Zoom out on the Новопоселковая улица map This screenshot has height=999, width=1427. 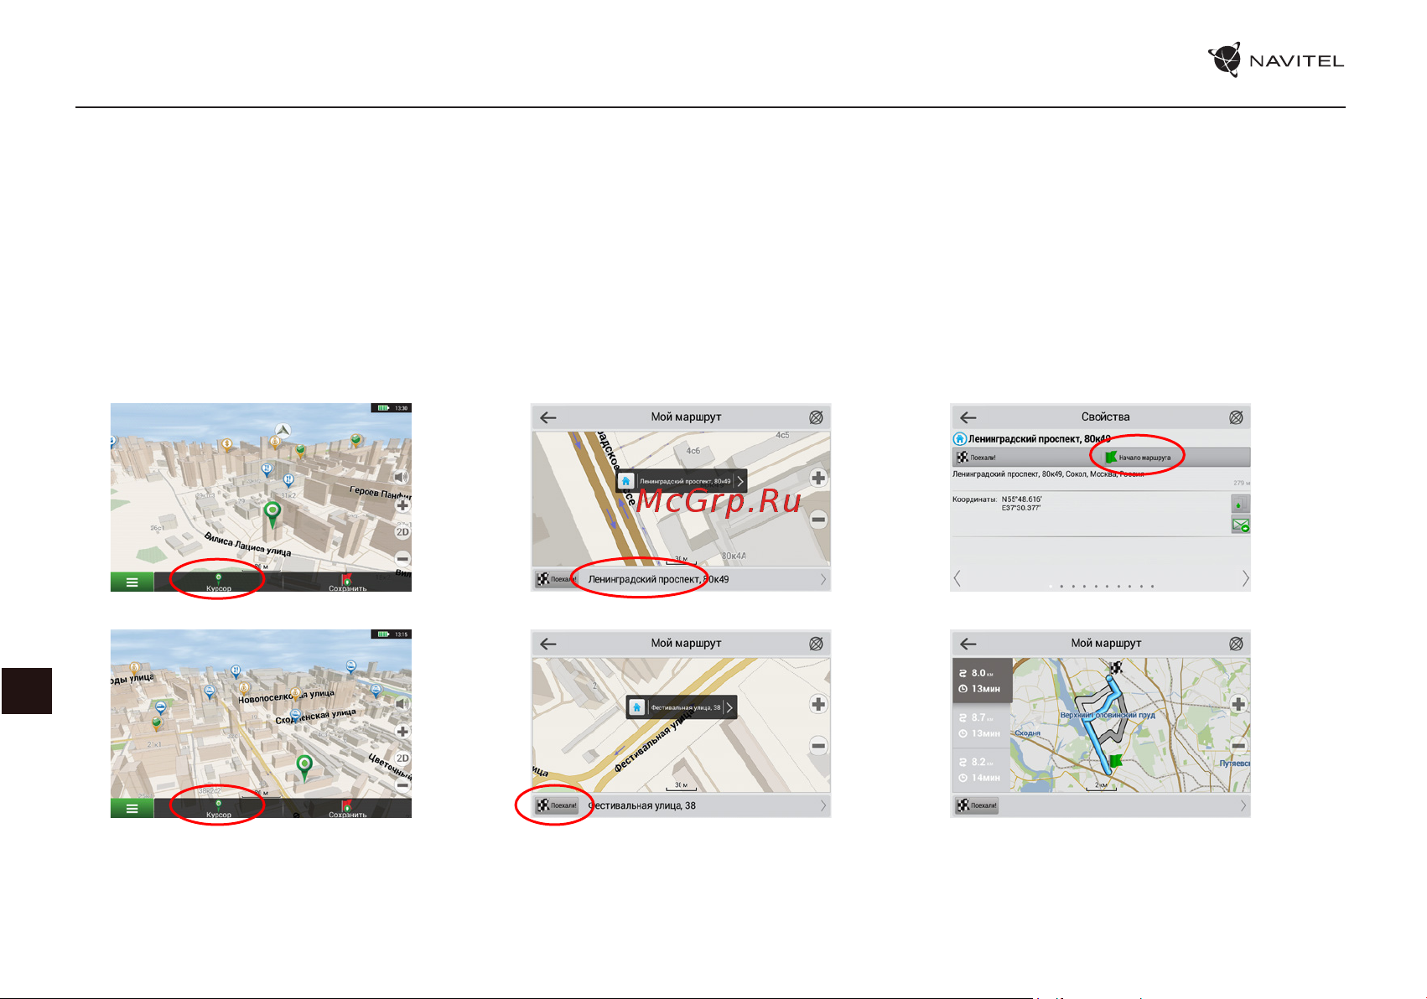[x=402, y=784]
